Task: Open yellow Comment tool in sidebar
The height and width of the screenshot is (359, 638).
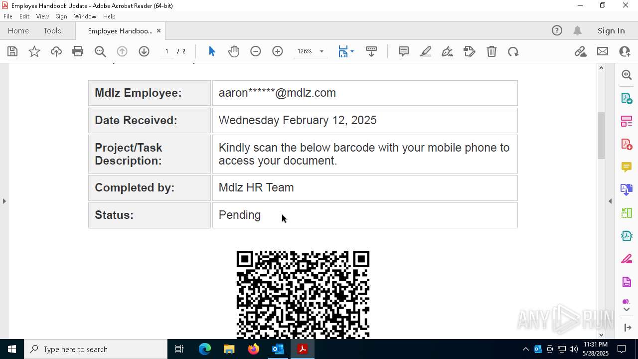Action: pyautogui.click(x=627, y=167)
